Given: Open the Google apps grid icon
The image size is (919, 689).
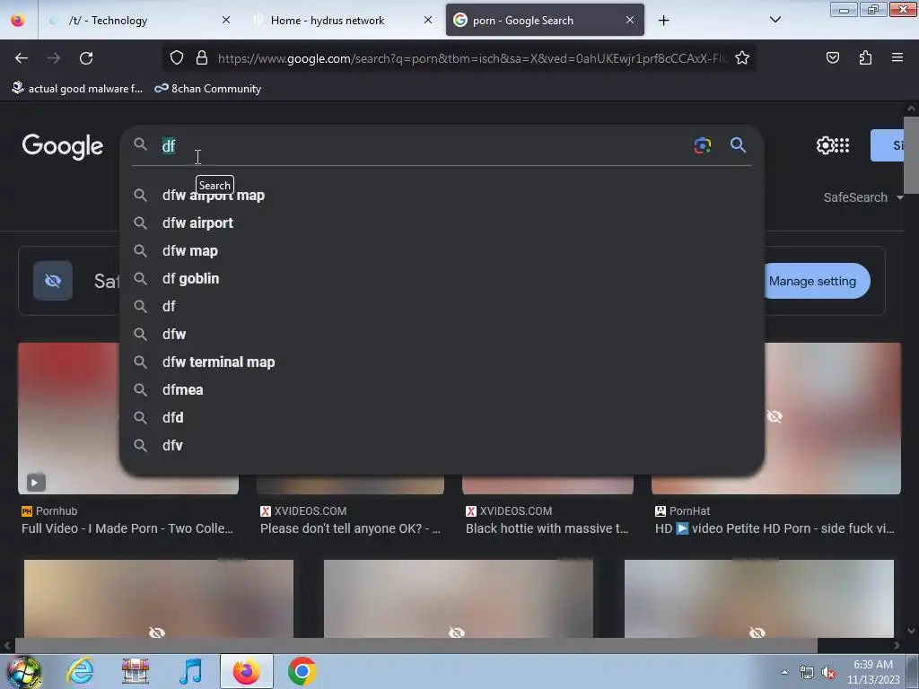Looking at the screenshot, I should point(842,145).
